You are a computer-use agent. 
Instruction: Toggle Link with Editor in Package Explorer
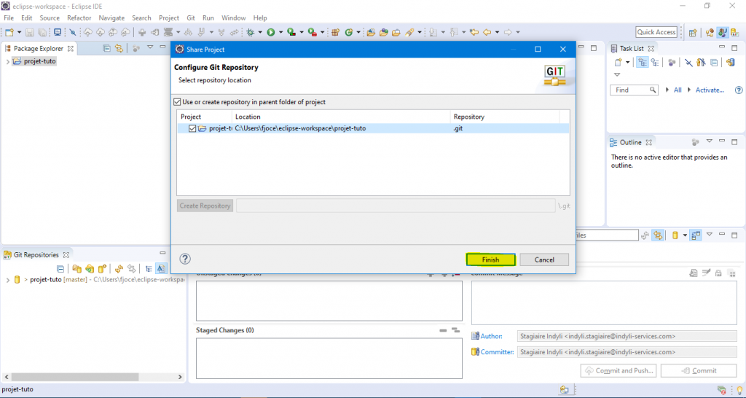point(119,48)
